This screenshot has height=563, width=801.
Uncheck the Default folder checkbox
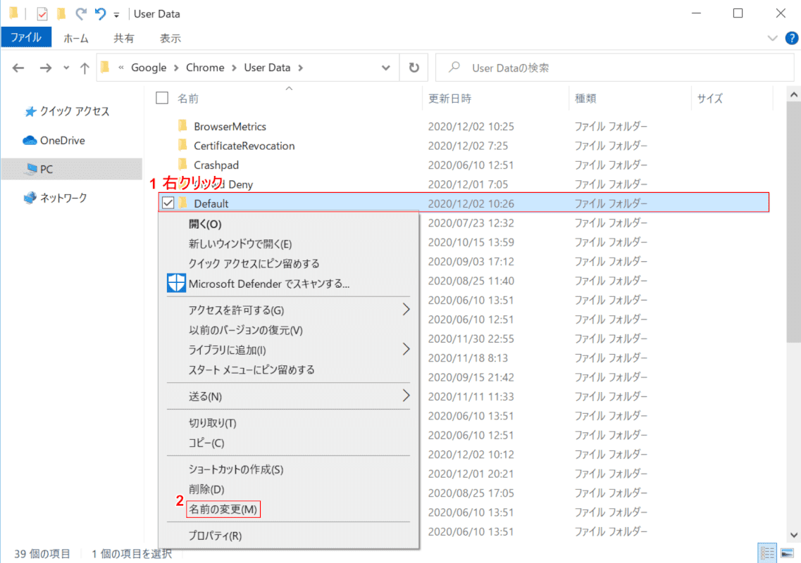tap(168, 203)
